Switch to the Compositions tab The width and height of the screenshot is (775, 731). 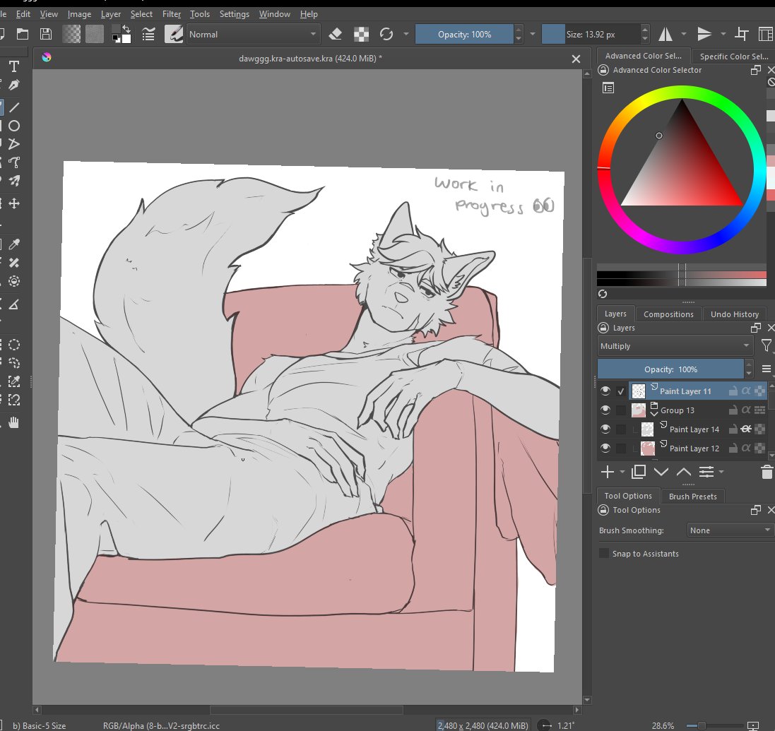point(668,314)
